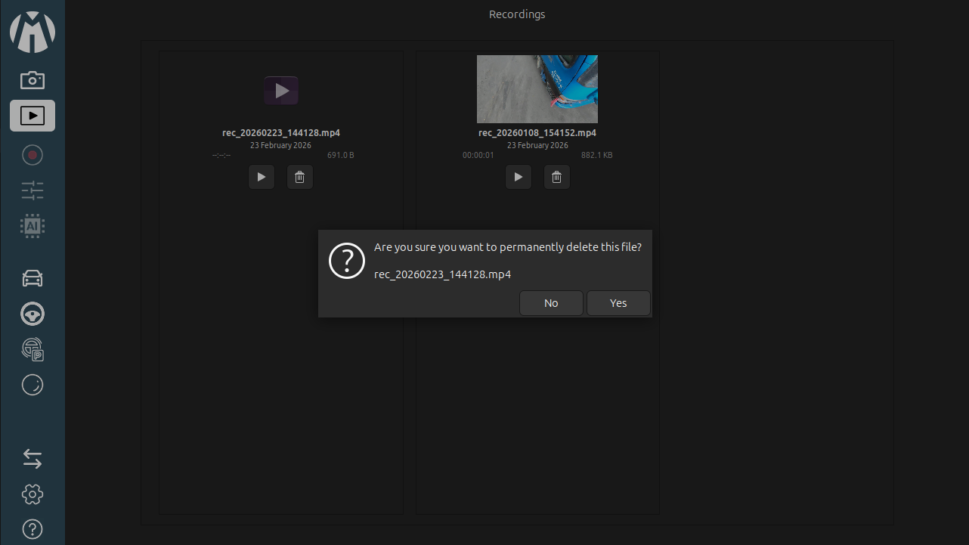Open the sliders adjustment panel icon

(33, 190)
